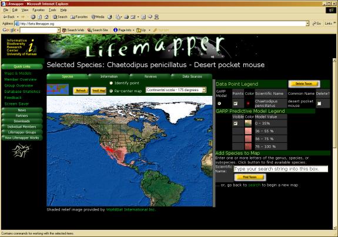Open the History icon
The image size is (338, 237).
110,17
